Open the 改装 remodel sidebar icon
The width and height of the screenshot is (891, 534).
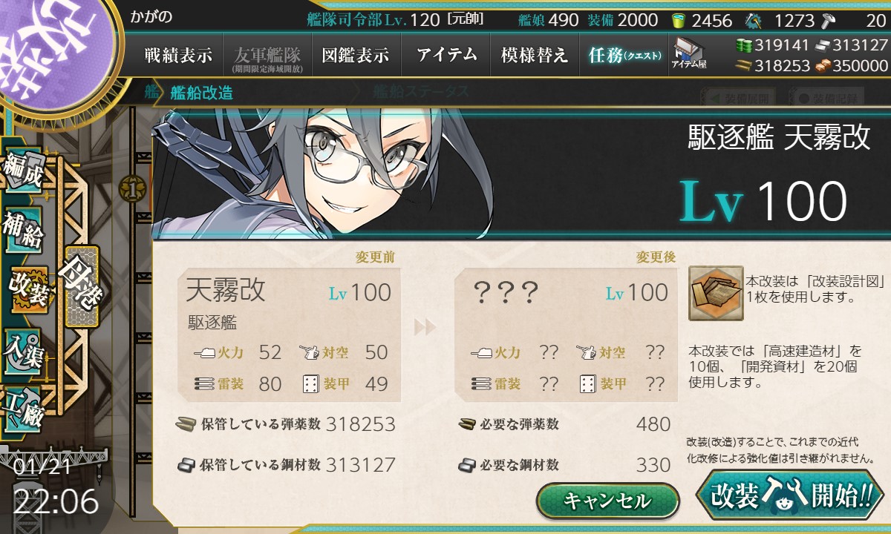pyautogui.click(x=27, y=291)
